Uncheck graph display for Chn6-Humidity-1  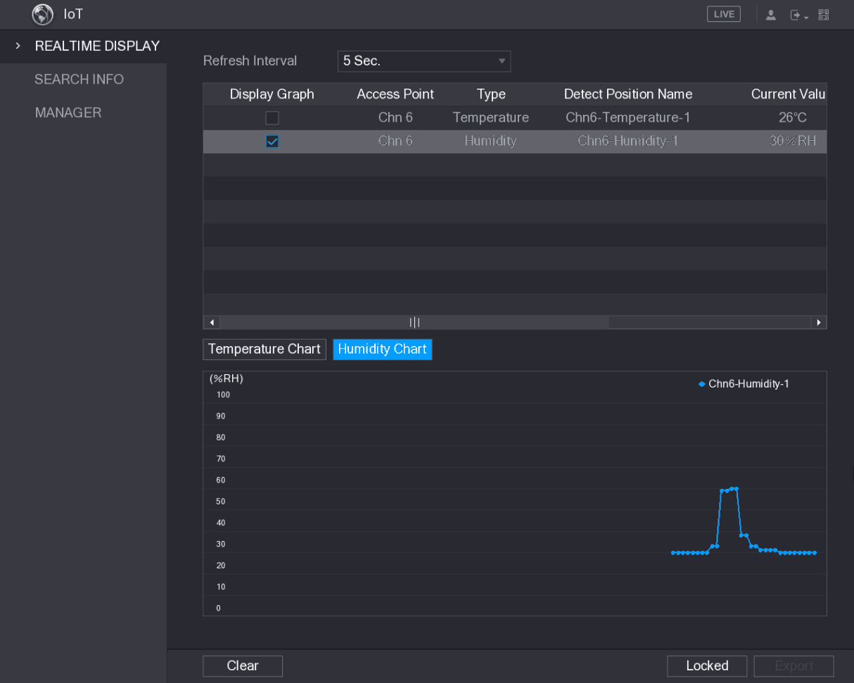click(x=272, y=141)
